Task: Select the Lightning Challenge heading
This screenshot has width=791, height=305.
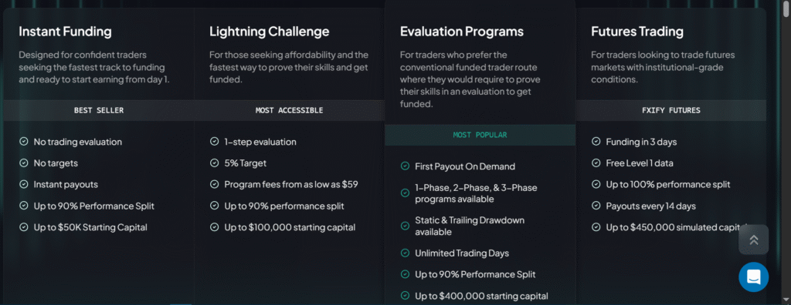Action: (270, 32)
